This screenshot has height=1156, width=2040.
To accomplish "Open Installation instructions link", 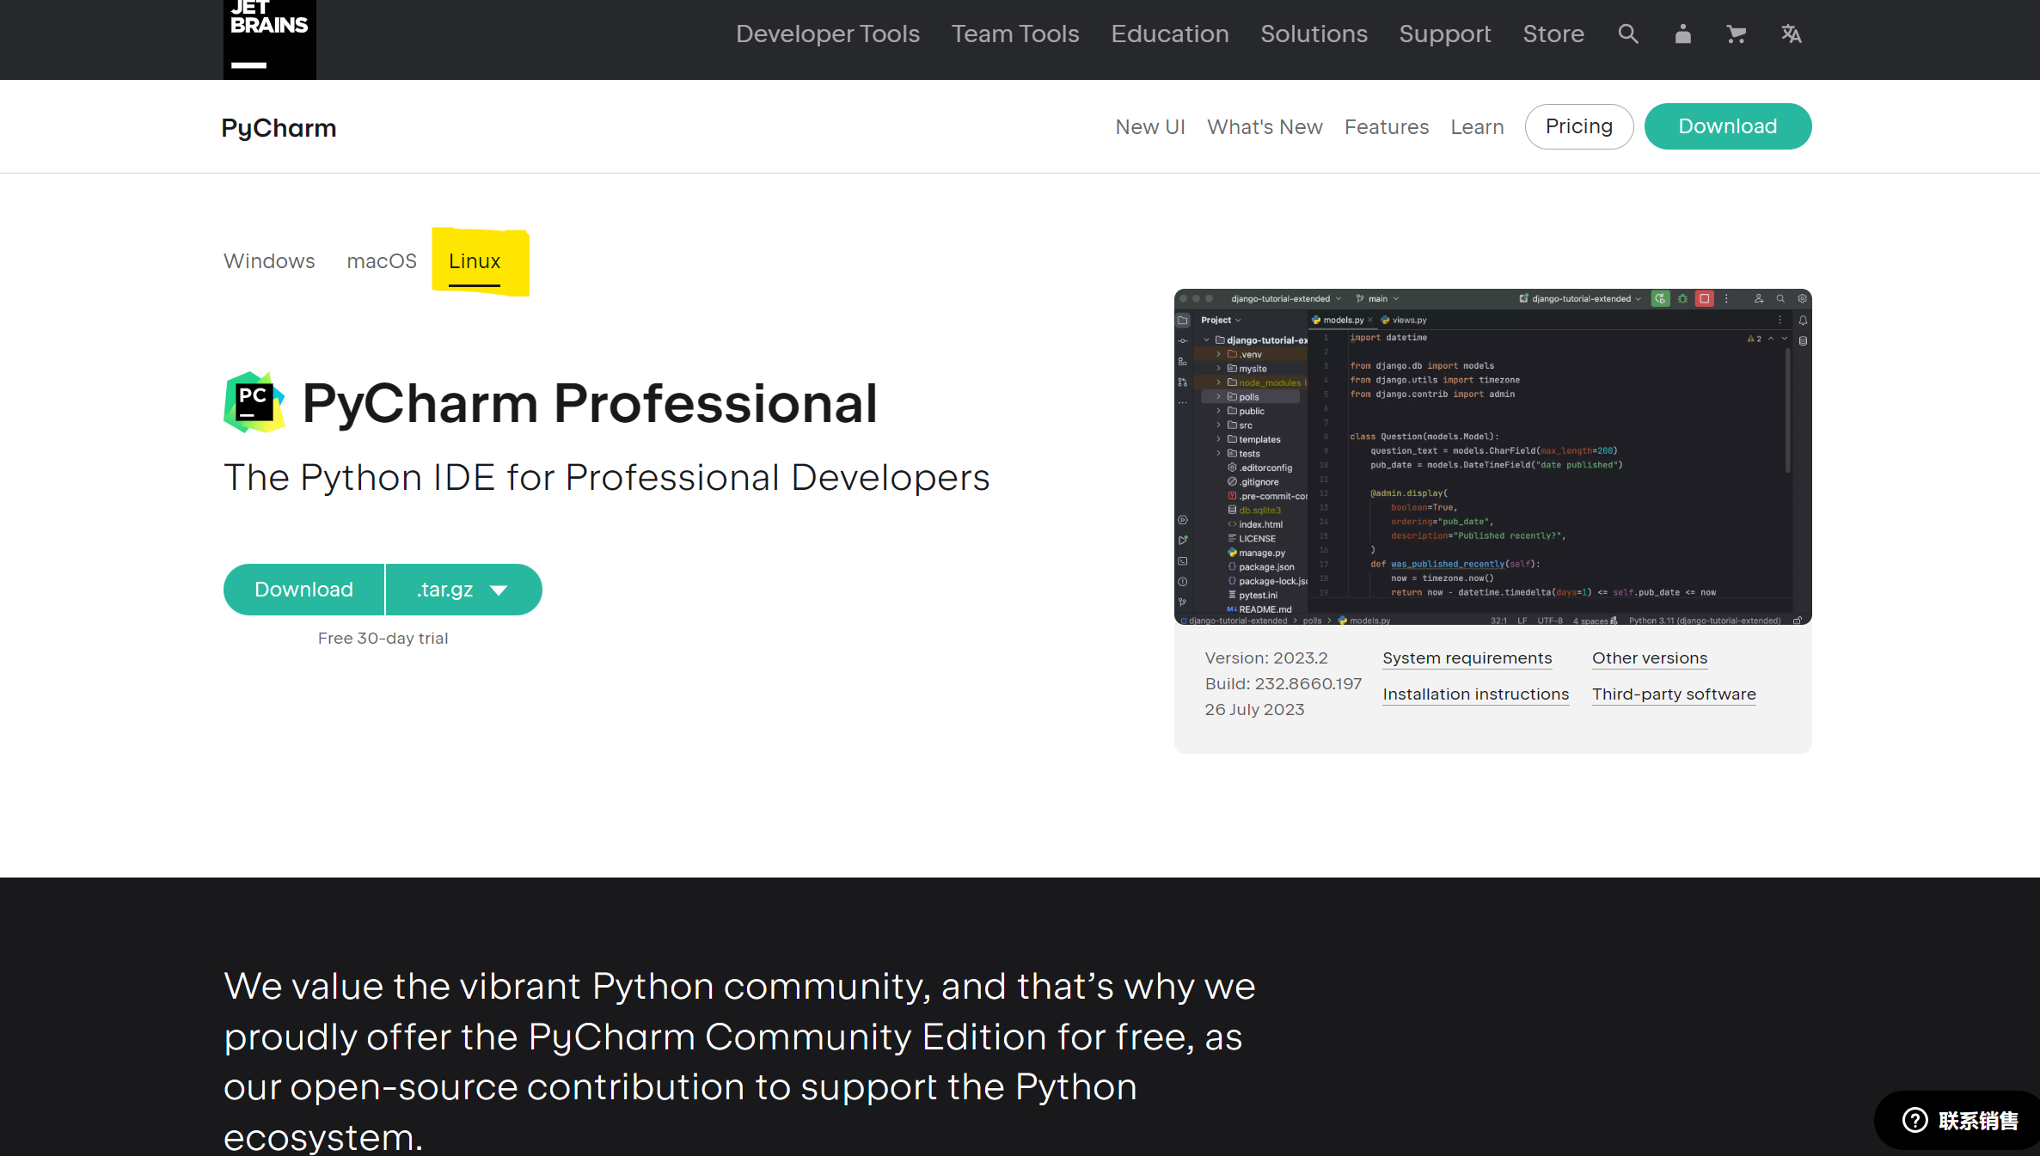I will tap(1475, 694).
